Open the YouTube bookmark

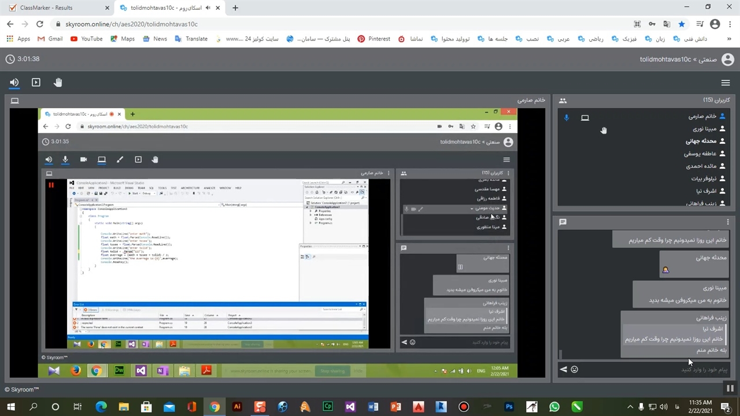tap(86, 39)
